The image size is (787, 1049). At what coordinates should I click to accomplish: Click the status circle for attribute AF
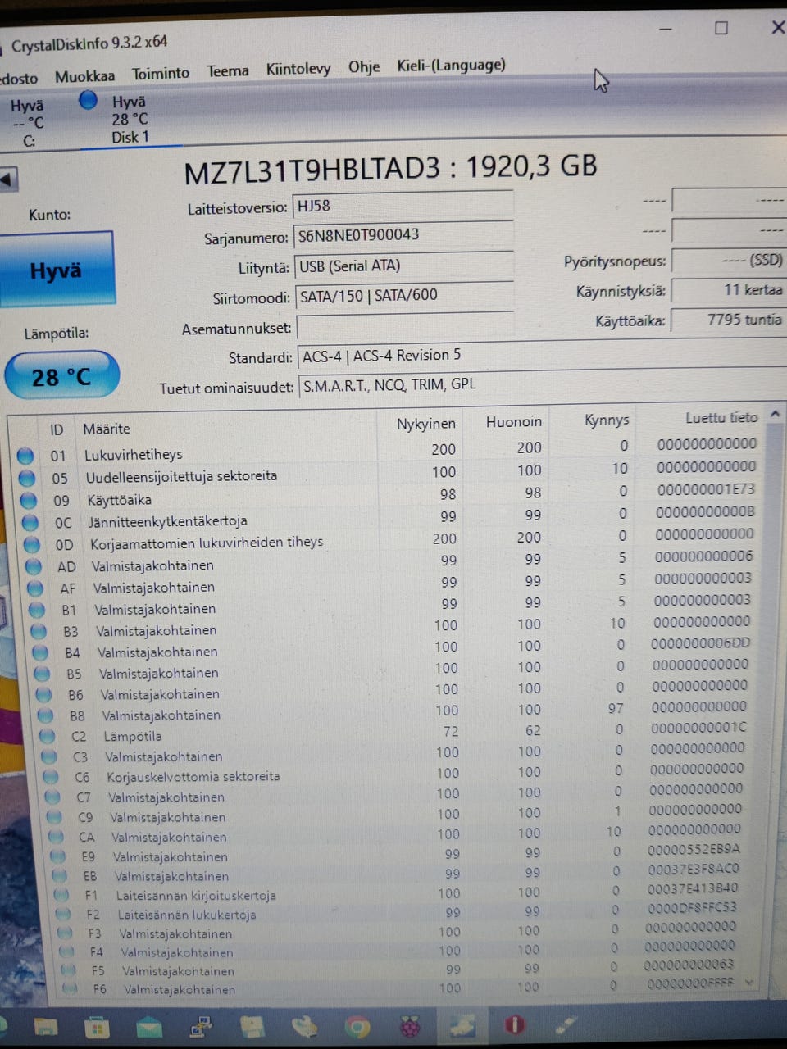coord(35,588)
